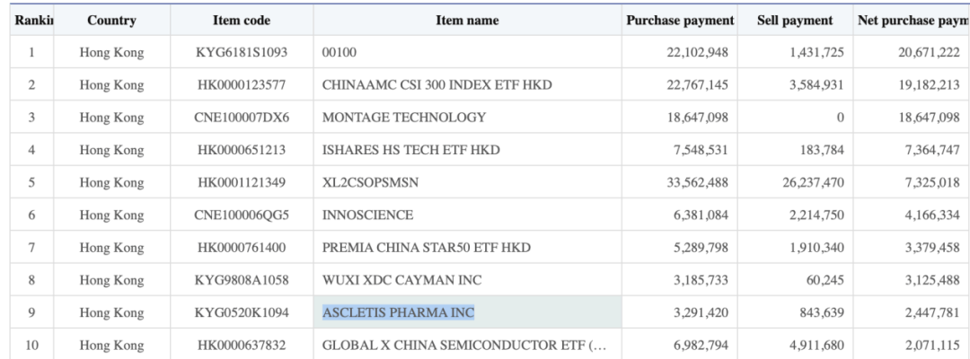
Task: Click the Ranking column header
Action: (x=31, y=20)
